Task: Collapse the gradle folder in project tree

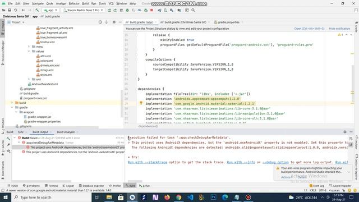Action: 12,107
